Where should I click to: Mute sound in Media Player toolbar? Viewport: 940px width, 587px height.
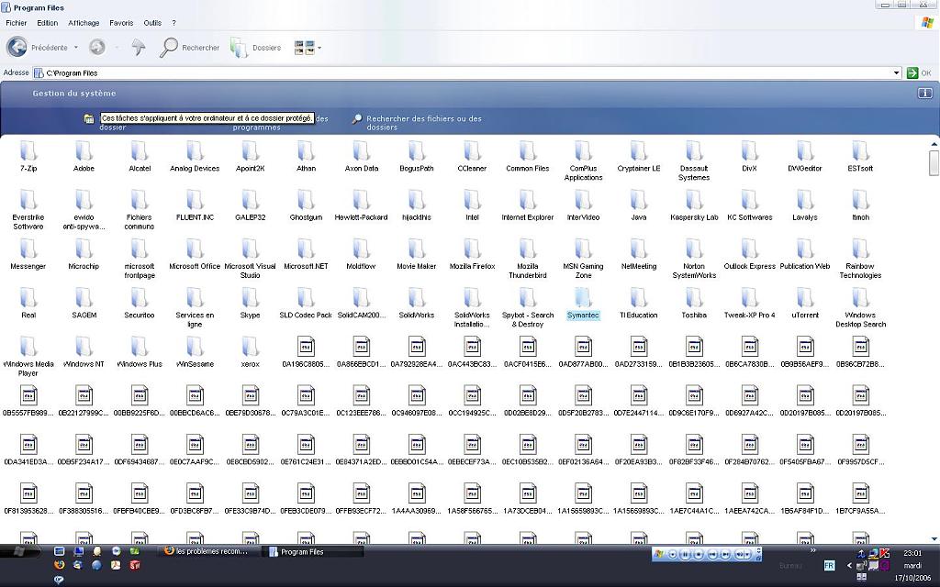[741, 555]
